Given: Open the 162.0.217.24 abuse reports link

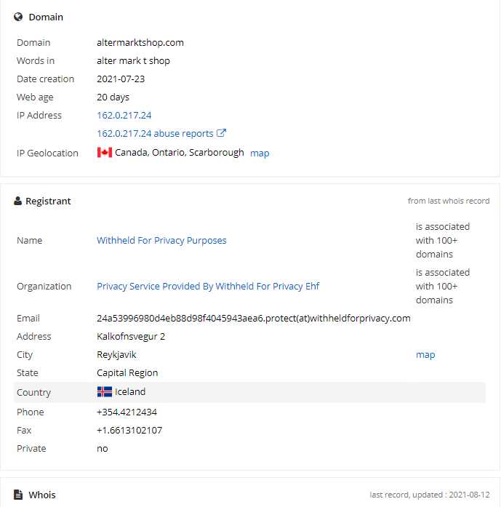Looking at the screenshot, I should pos(155,134).
